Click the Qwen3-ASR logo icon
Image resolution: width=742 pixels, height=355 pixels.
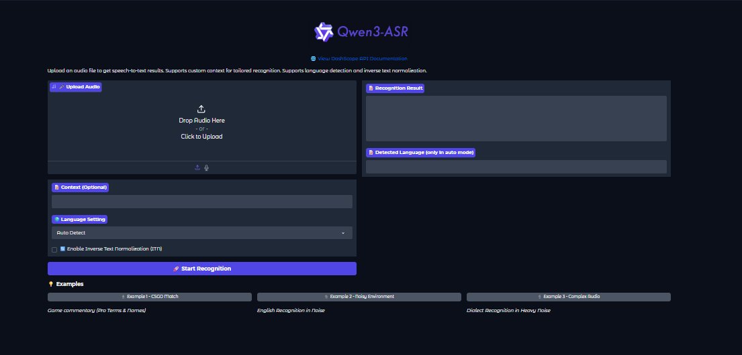pyautogui.click(x=324, y=31)
